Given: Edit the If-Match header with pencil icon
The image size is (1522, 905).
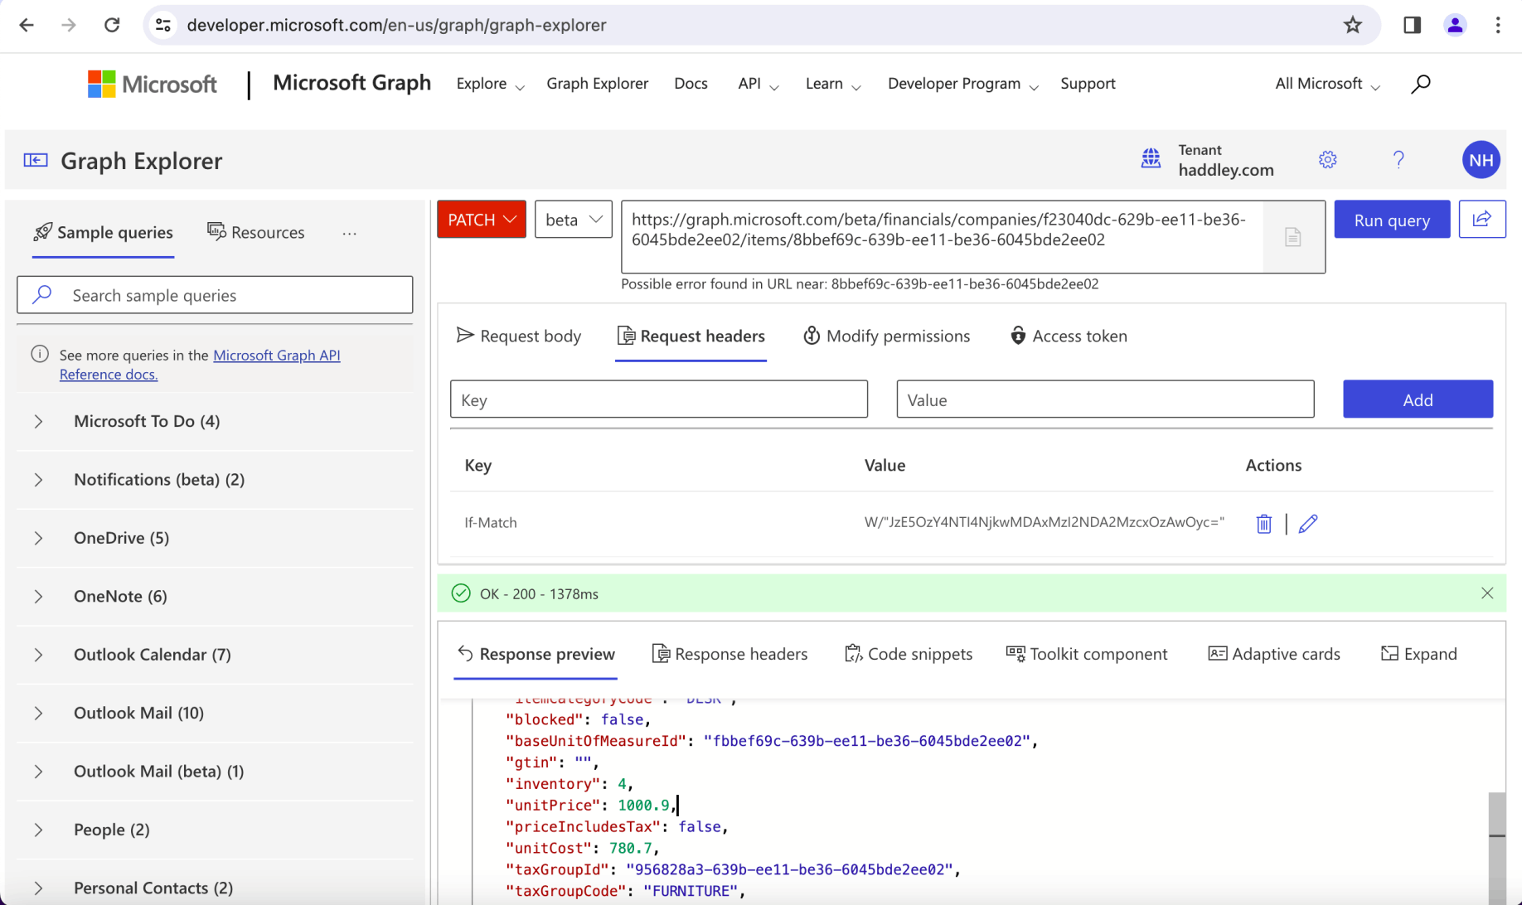Looking at the screenshot, I should (x=1308, y=524).
